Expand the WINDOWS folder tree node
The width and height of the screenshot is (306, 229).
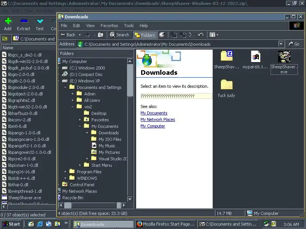65,178
